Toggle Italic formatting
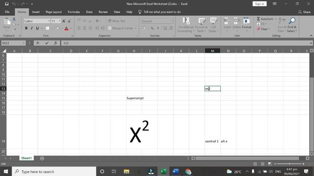 (x=31, y=28)
